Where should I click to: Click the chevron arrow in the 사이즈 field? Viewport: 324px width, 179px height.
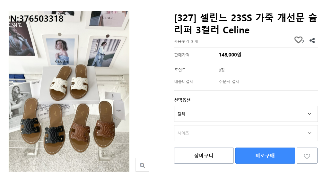point(310,133)
